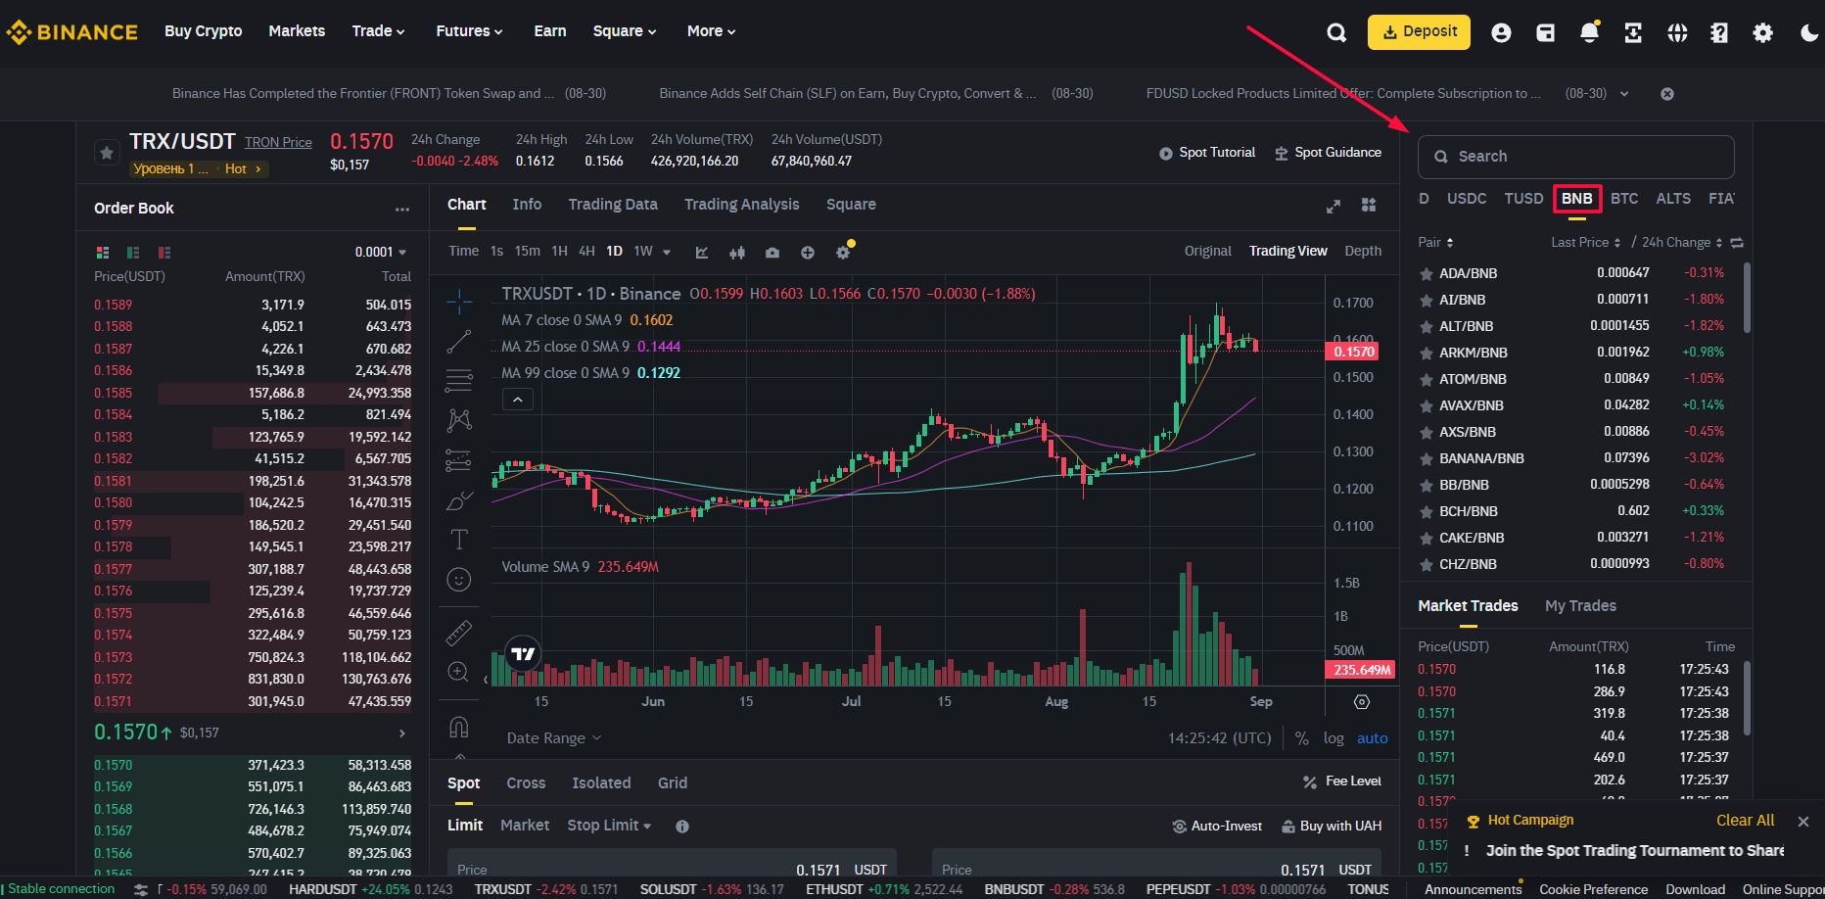
Task: Open the help center icon
Action: click(x=1719, y=32)
